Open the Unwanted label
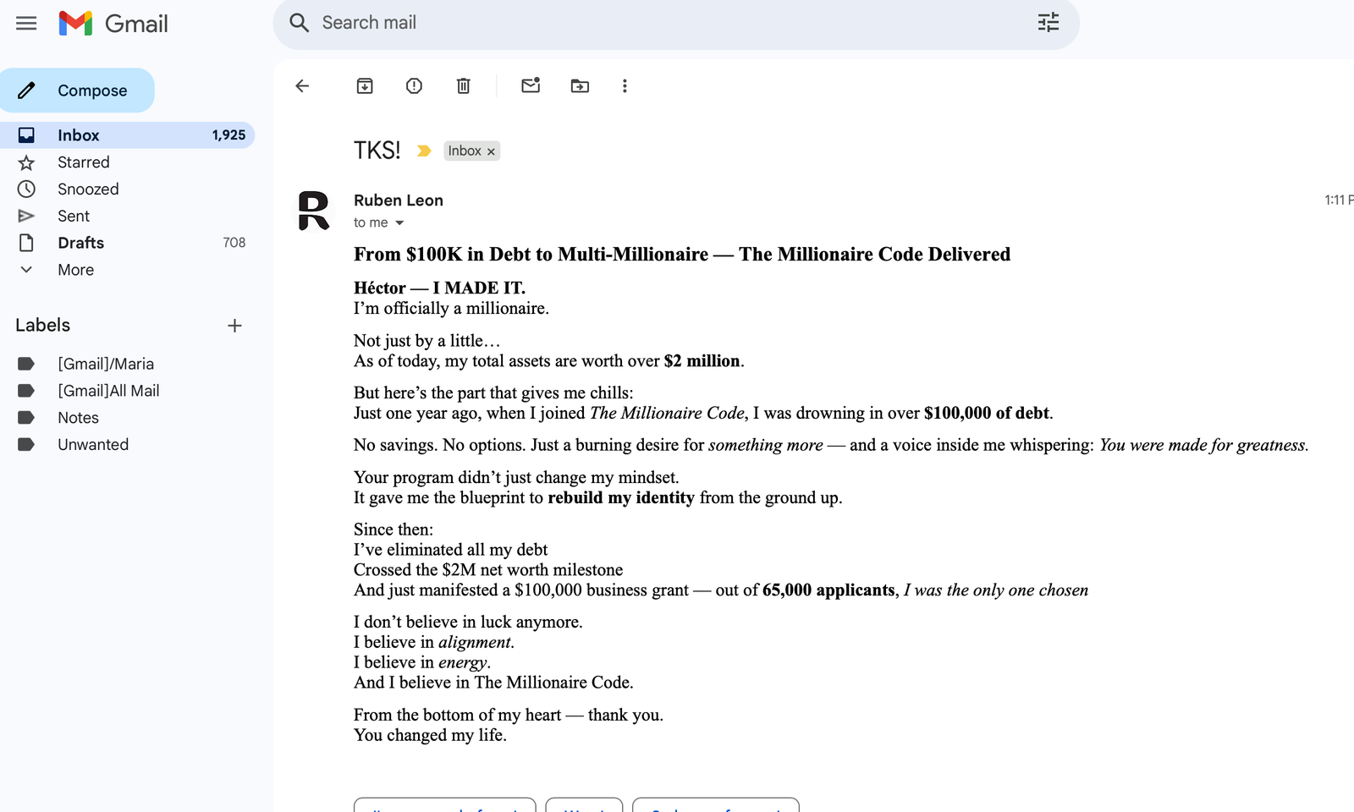Image resolution: width=1354 pixels, height=812 pixels. [93, 445]
